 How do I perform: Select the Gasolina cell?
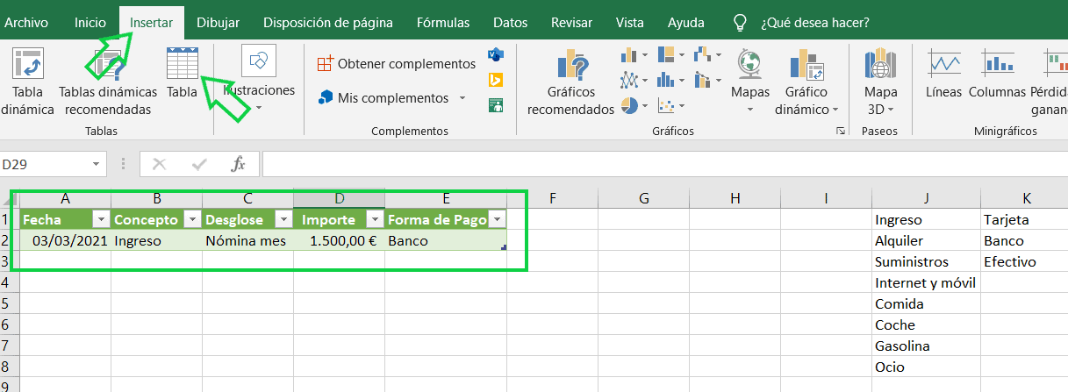click(x=926, y=346)
